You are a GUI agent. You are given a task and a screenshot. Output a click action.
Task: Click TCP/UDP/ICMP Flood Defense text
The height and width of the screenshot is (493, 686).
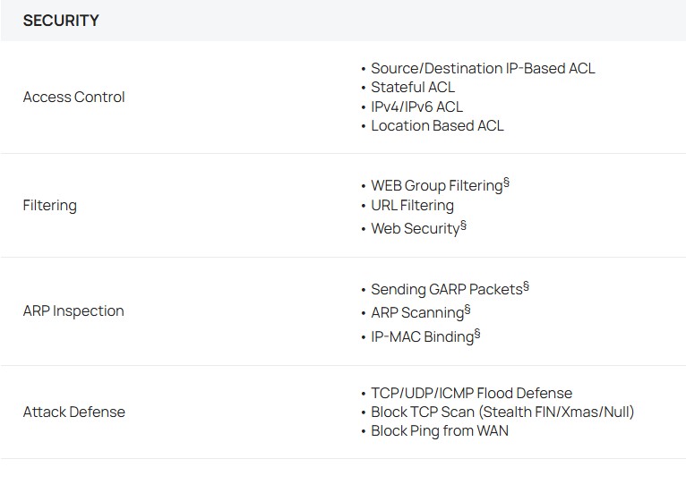(471, 393)
